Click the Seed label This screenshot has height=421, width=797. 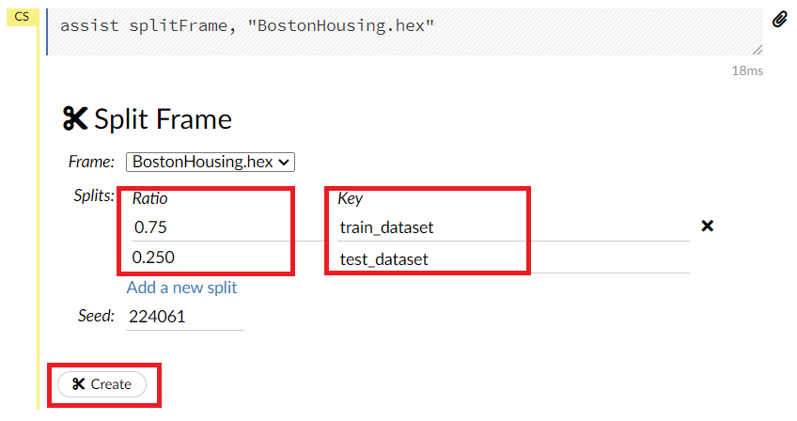point(96,316)
